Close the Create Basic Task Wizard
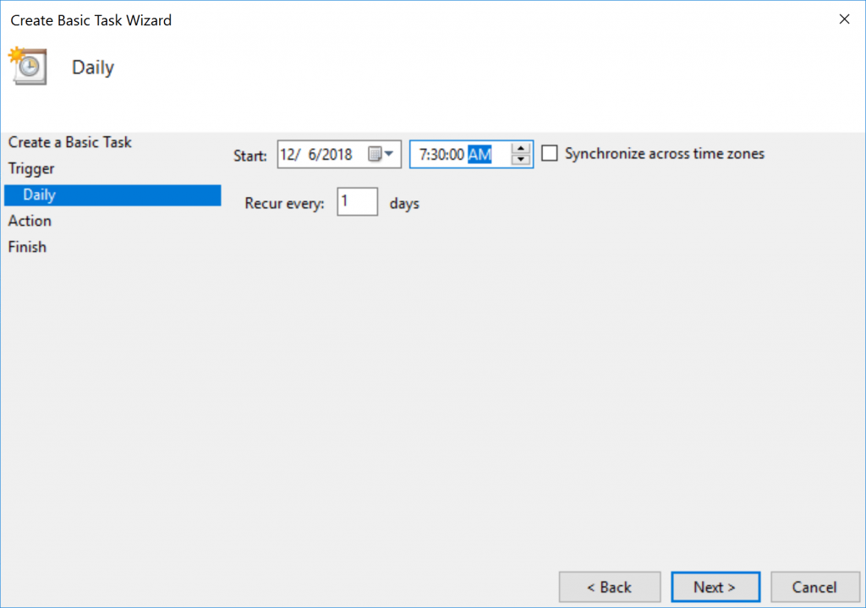 click(x=844, y=19)
